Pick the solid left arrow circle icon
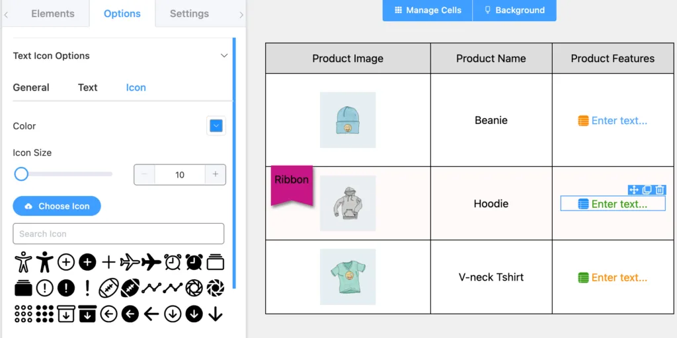 (130, 314)
